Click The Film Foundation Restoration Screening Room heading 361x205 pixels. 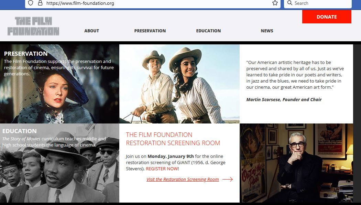coord(173,139)
